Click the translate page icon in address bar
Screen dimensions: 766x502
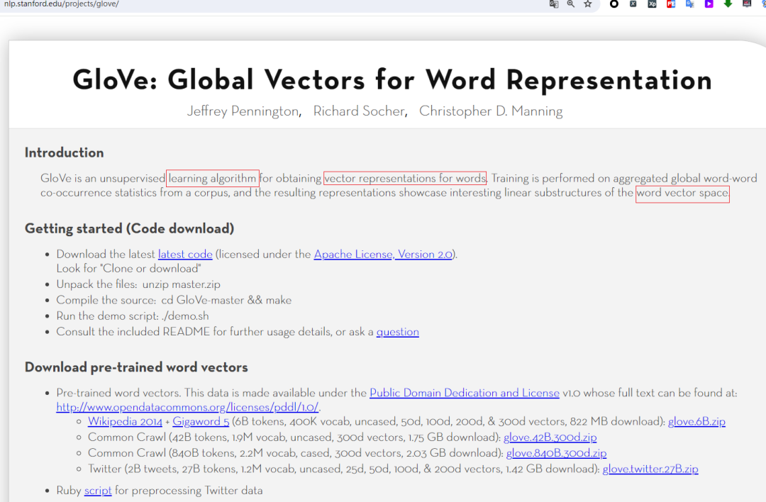click(x=553, y=4)
